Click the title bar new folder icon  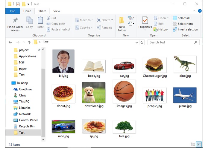click(x=24, y=4)
